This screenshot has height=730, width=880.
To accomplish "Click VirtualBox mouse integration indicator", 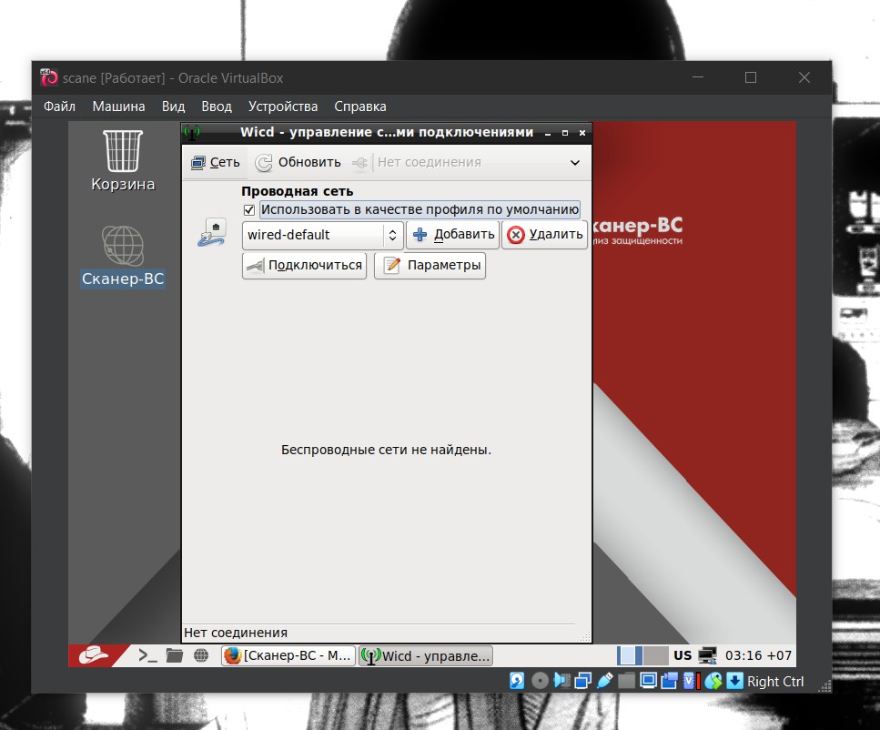I will click(x=713, y=681).
